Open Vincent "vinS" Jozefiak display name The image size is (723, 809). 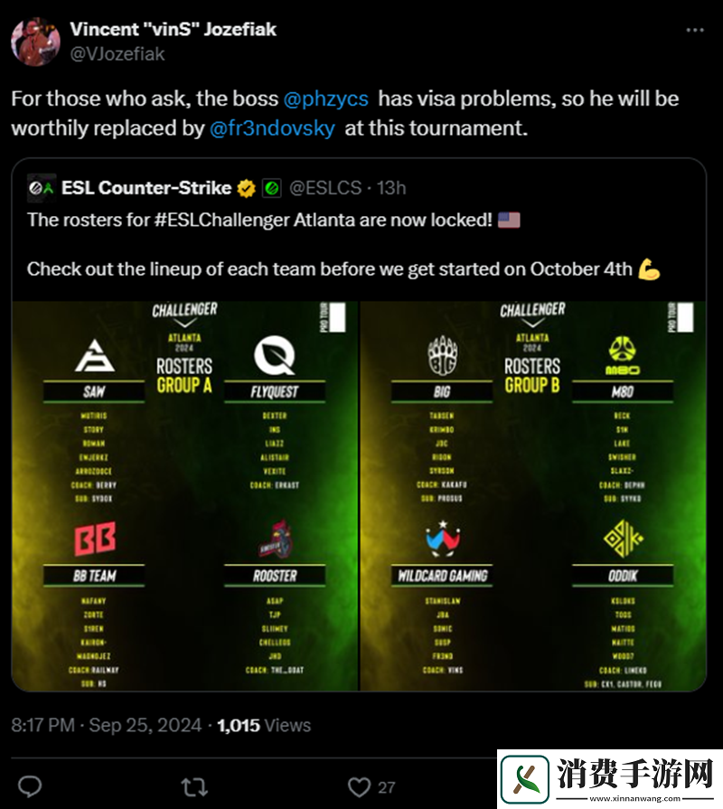click(174, 29)
